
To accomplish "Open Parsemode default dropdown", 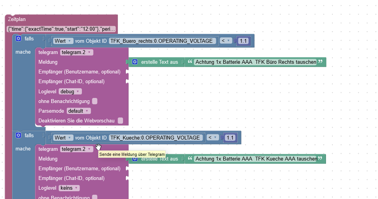I will [79, 111].
